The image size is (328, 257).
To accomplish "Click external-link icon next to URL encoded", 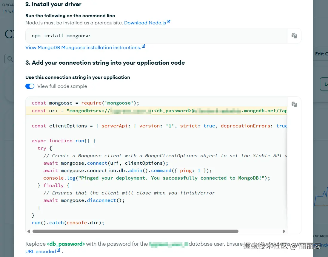I will coord(58,250).
